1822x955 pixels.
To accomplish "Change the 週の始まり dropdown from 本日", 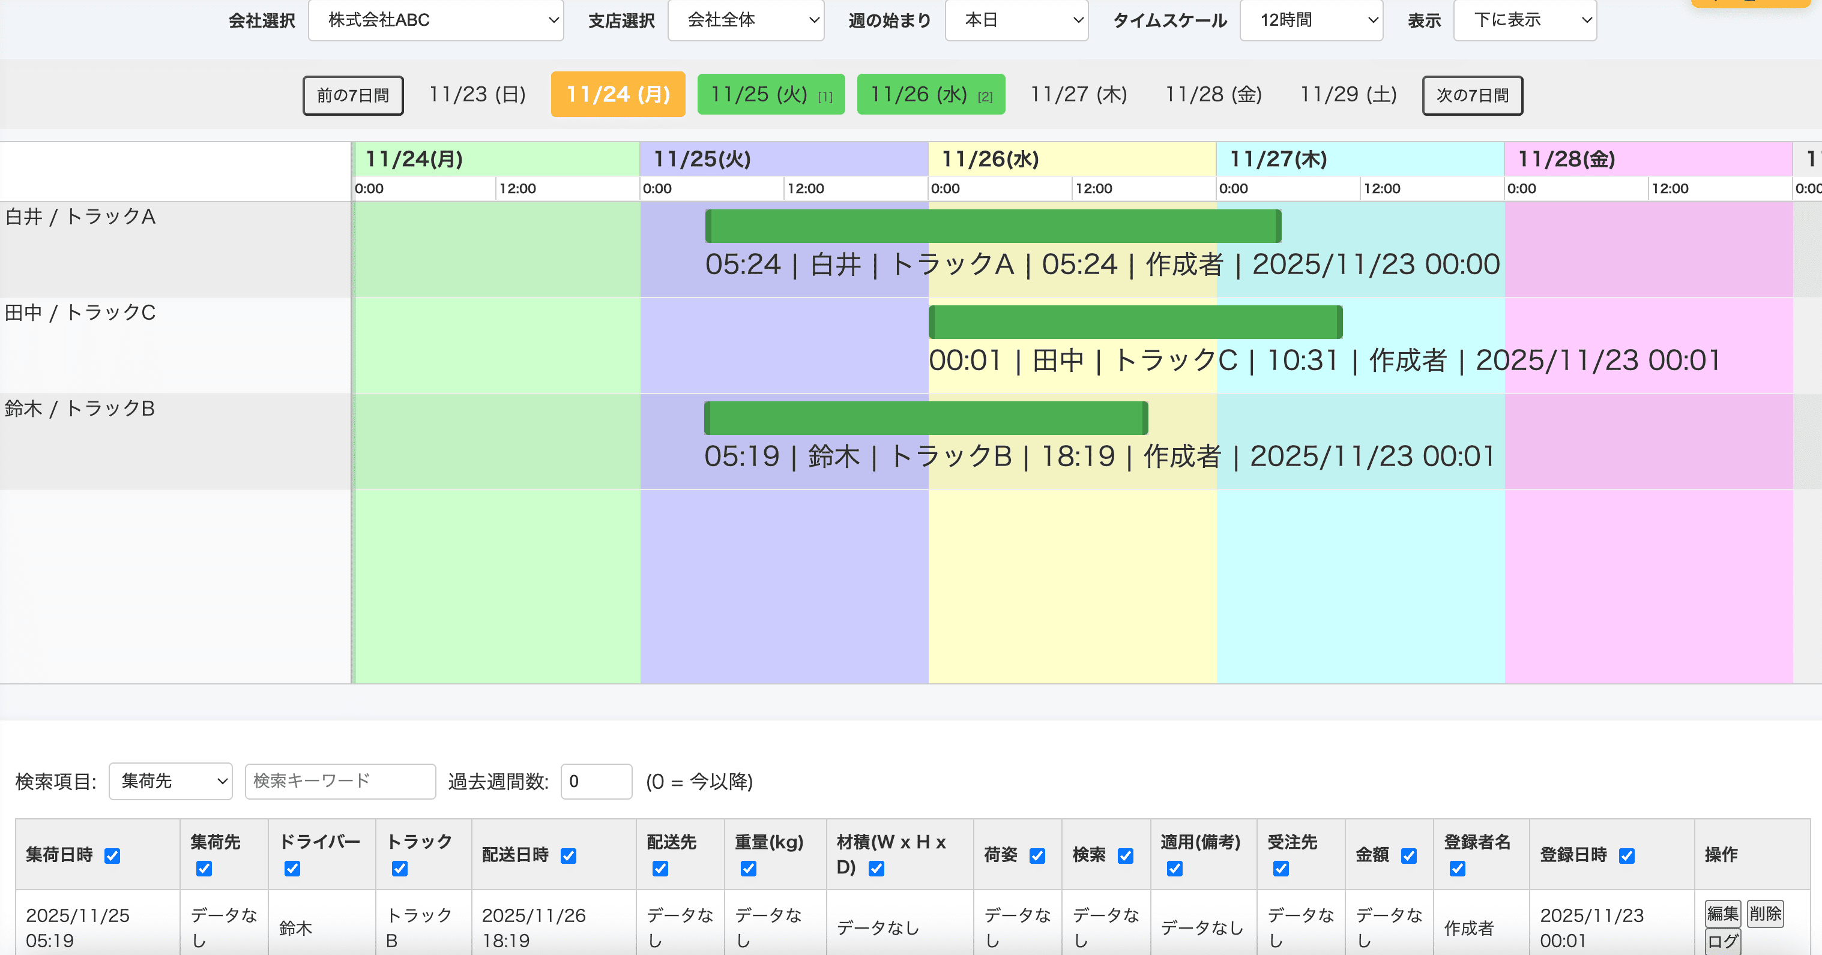I will pyautogui.click(x=1016, y=20).
